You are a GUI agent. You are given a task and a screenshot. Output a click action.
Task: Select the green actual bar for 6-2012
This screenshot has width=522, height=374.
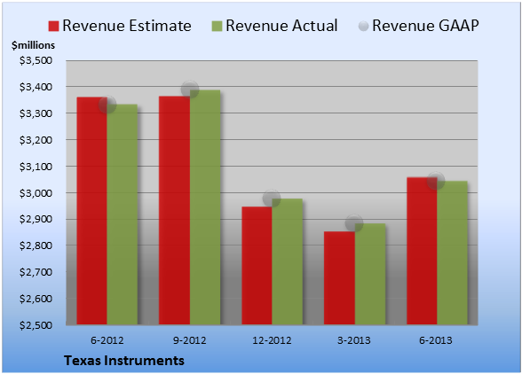click(123, 214)
